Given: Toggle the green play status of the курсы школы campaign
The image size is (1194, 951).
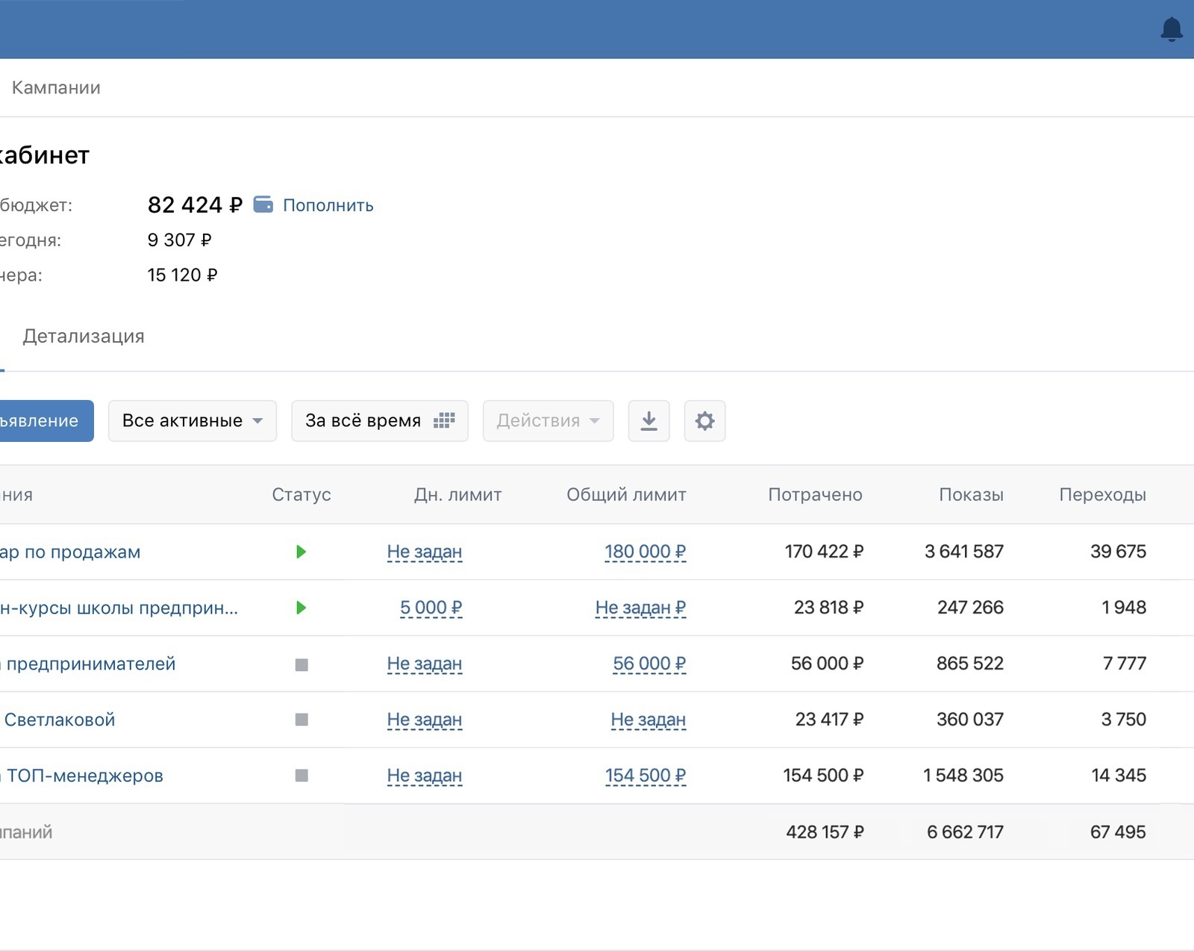Looking at the screenshot, I should tap(301, 608).
